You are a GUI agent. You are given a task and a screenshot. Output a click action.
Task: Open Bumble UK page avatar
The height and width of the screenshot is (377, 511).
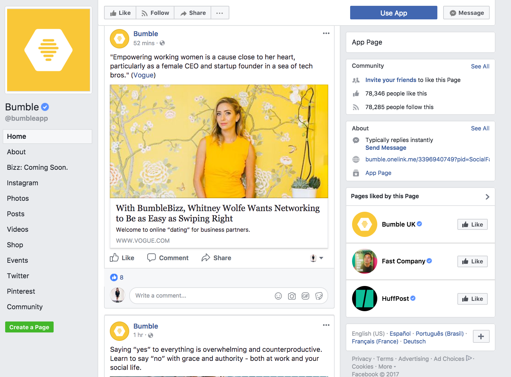pyautogui.click(x=365, y=224)
